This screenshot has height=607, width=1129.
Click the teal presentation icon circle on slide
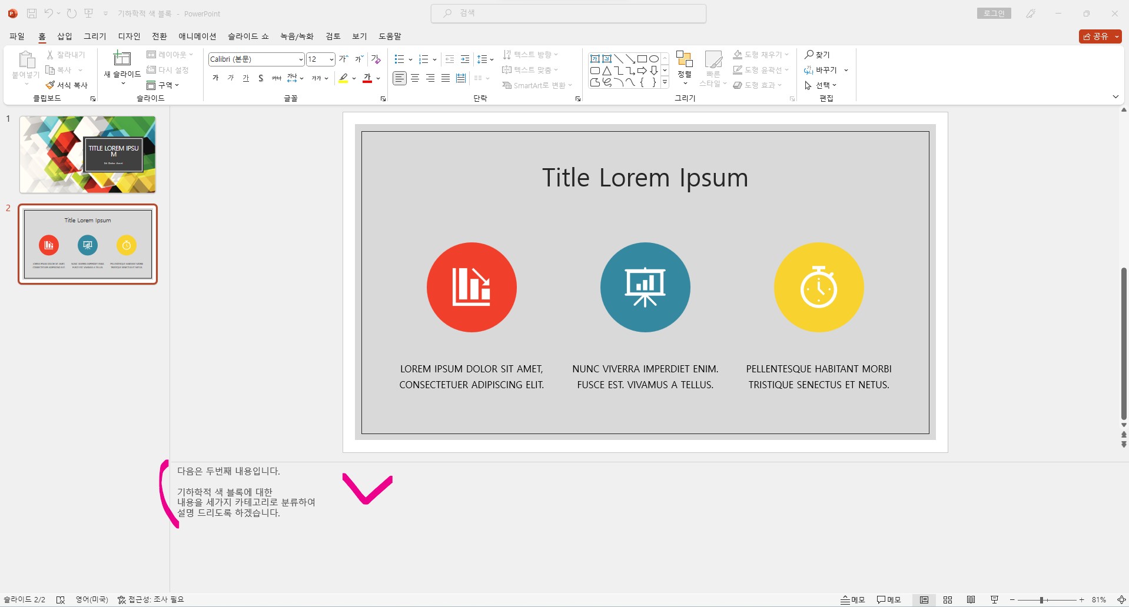click(645, 287)
